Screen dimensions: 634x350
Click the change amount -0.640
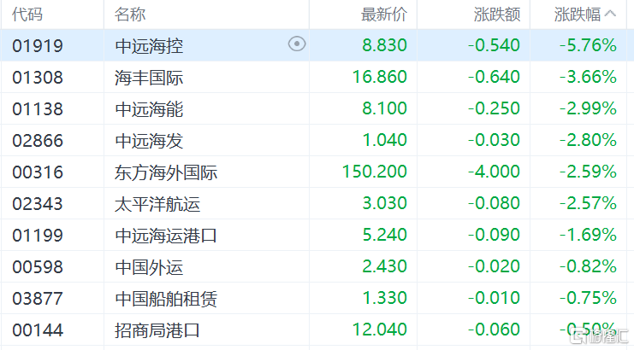coord(494,77)
